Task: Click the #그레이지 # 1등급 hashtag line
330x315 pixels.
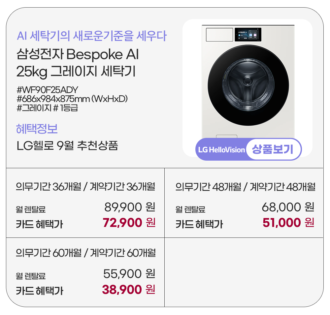Action: [x=47, y=108]
